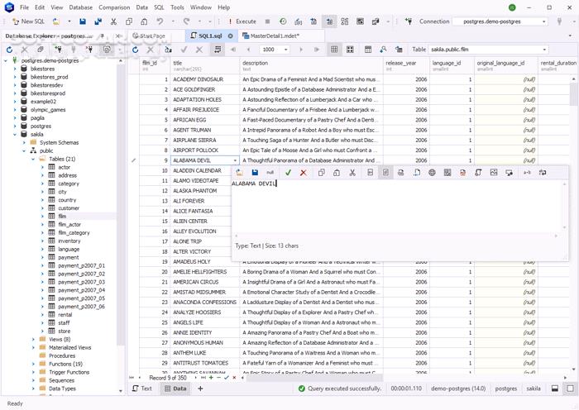The width and height of the screenshot is (579, 410).
Task: Close the SQL1.sql tab
Action: [x=231, y=36]
